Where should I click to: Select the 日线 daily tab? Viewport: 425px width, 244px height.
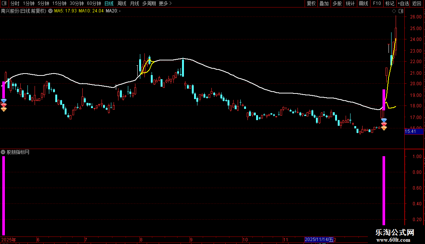coord(109,3)
